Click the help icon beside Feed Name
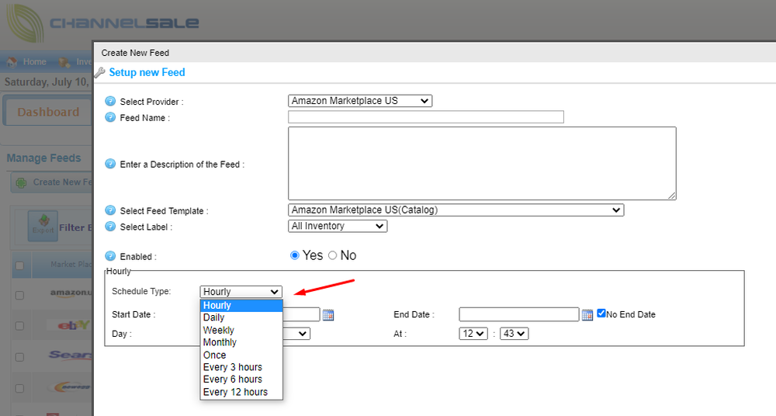Viewport: 776px width, 416px height. 110,118
